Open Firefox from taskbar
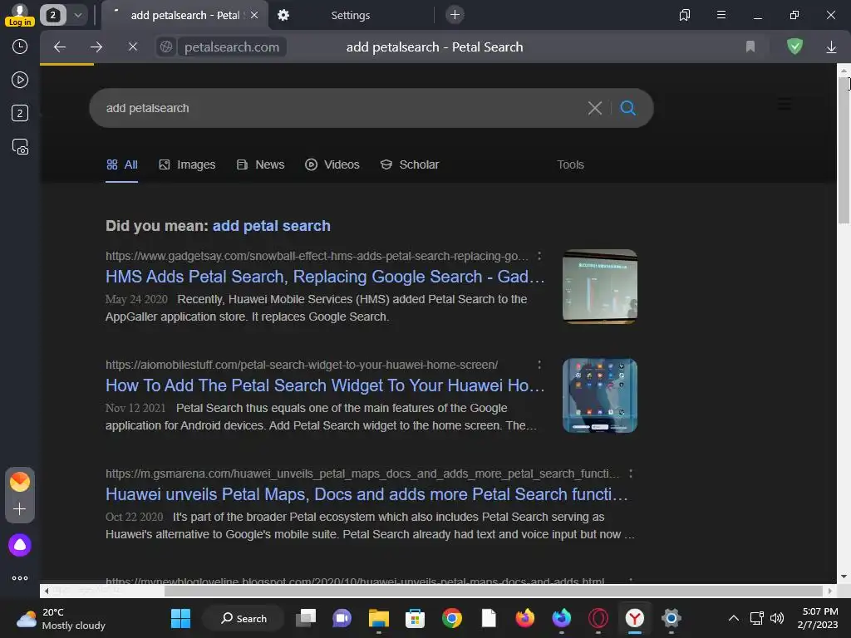Viewport: 851px width, 638px height. coord(525,618)
